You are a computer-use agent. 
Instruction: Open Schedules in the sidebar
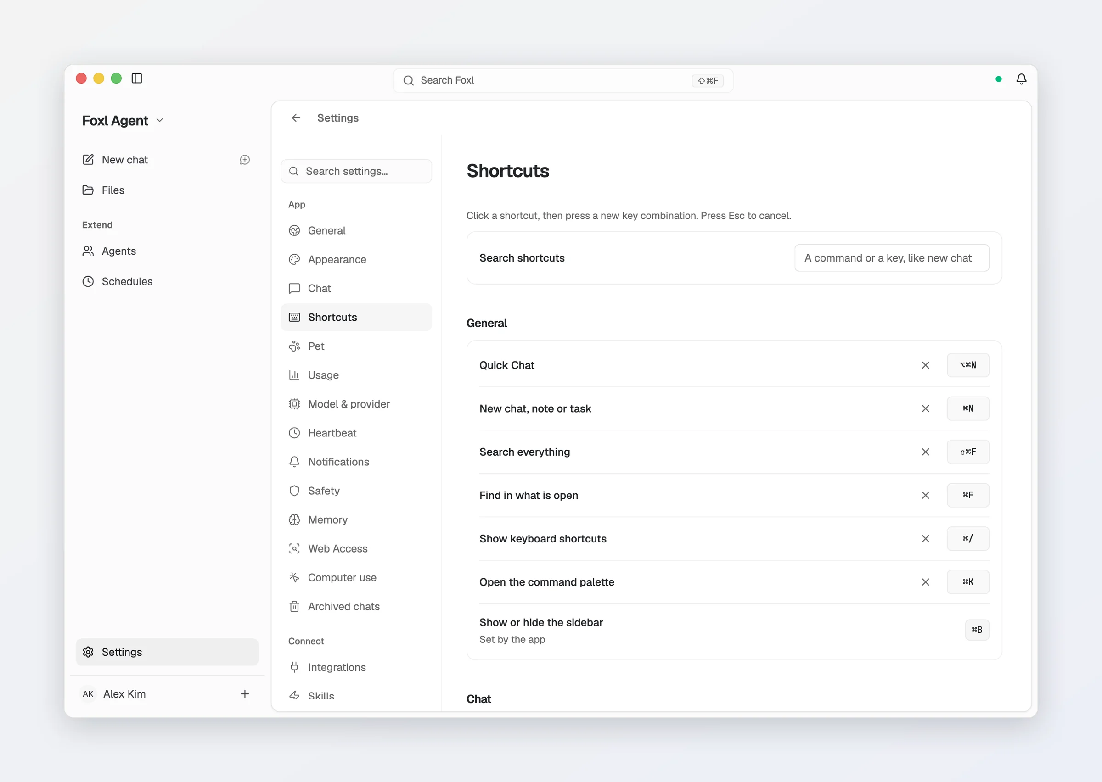pos(167,281)
